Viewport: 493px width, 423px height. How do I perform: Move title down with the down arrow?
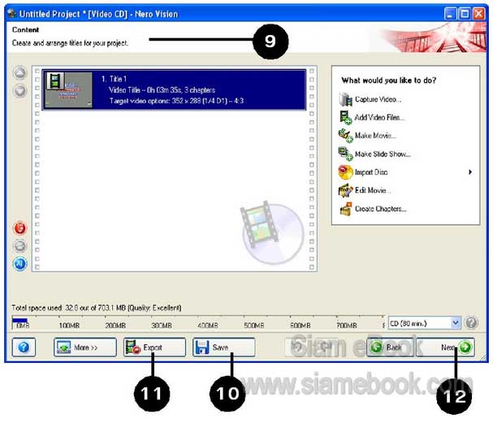(x=19, y=91)
